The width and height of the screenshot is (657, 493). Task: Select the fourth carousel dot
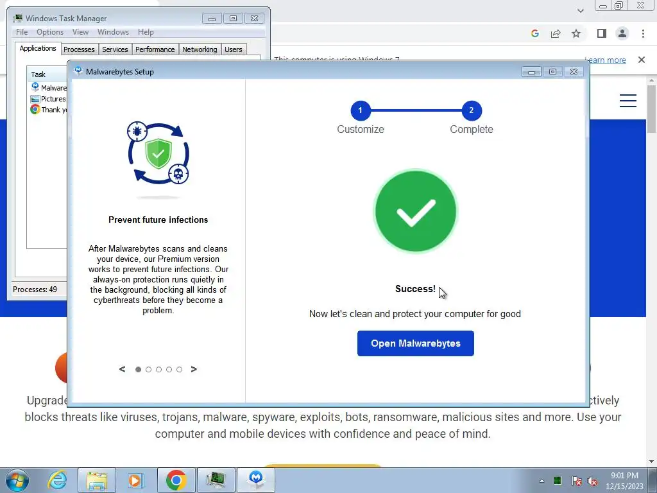click(169, 369)
